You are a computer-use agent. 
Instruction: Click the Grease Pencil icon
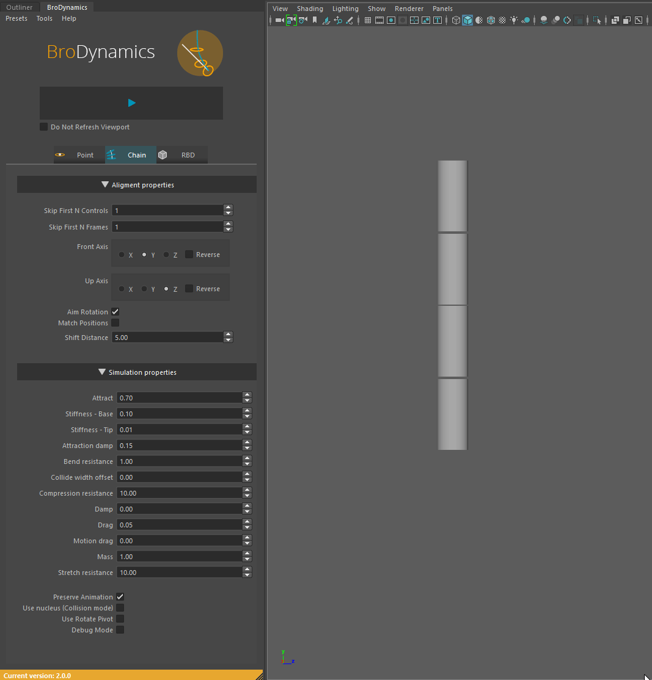pos(350,20)
